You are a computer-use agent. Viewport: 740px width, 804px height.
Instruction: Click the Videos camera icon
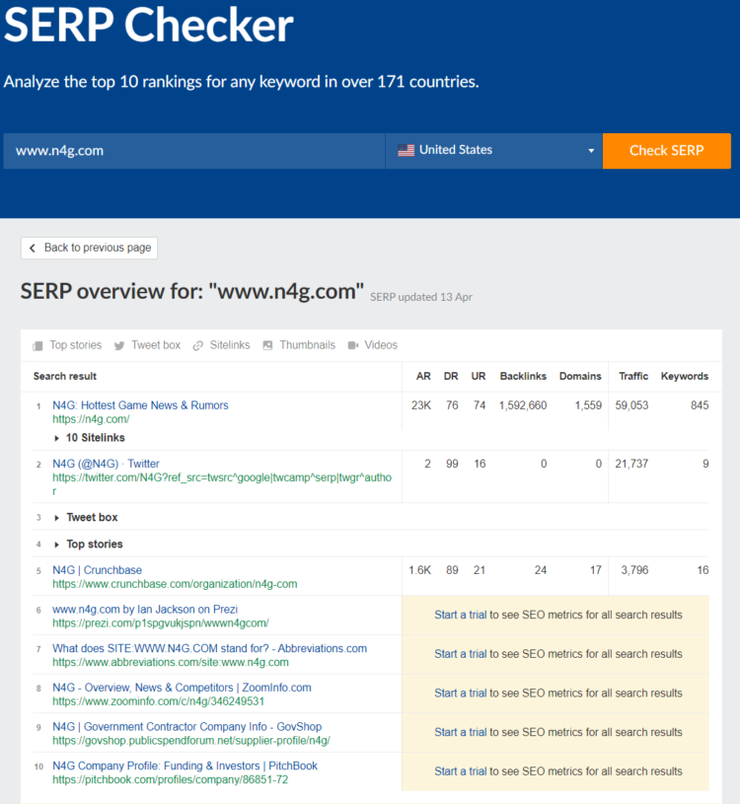pyautogui.click(x=353, y=345)
